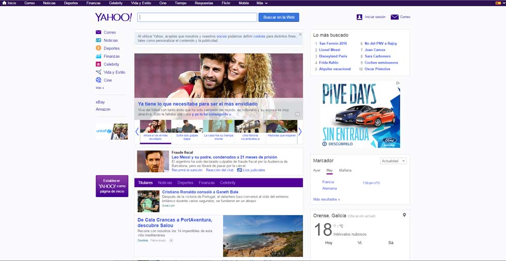
Task: Dismiss the cookies notice with X
Action: click(300, 35)
